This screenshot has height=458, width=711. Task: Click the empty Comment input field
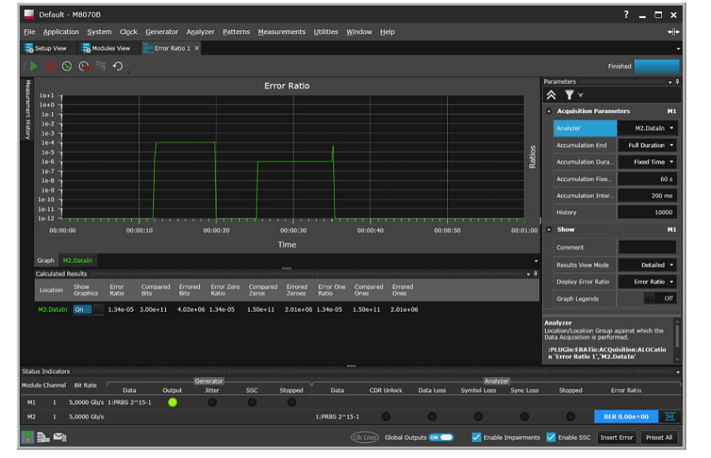(648, 248)
